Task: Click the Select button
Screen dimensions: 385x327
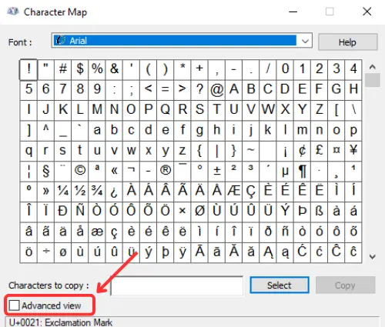Action: [280, 285]
